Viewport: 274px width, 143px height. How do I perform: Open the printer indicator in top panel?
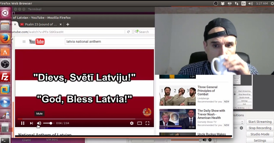pyautogui.click(x=230, y=3)
